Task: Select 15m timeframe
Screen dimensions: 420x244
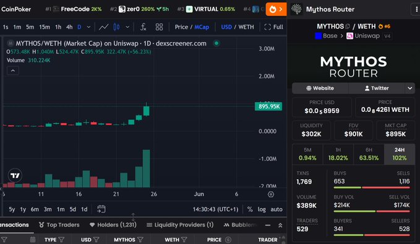Action: (x=45, y=27)
